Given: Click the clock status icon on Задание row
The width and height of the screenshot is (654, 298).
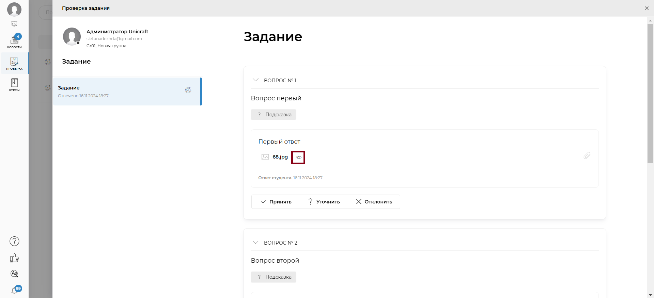Looking at the screenshot, I should coord(188,90).
